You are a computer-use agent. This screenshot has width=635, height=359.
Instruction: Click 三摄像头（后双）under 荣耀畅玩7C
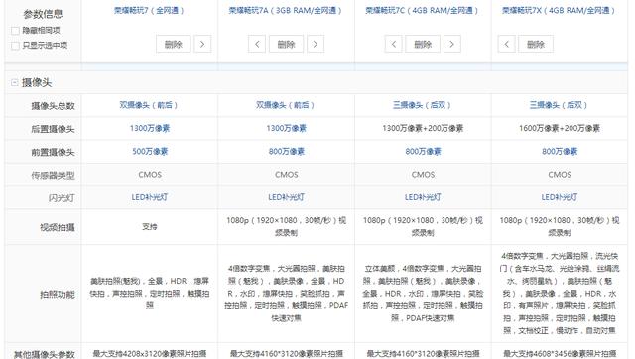(x=422, y=105)
